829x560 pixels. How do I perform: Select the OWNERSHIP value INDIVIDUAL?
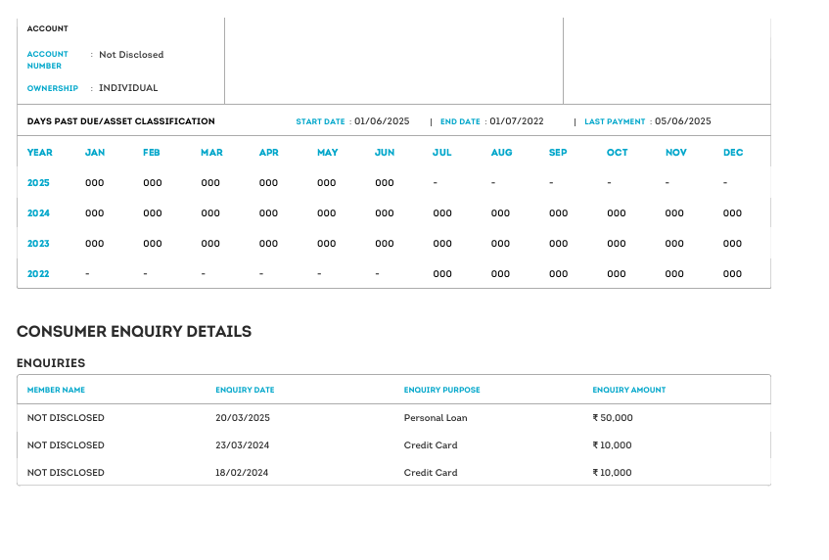(128, 88)
